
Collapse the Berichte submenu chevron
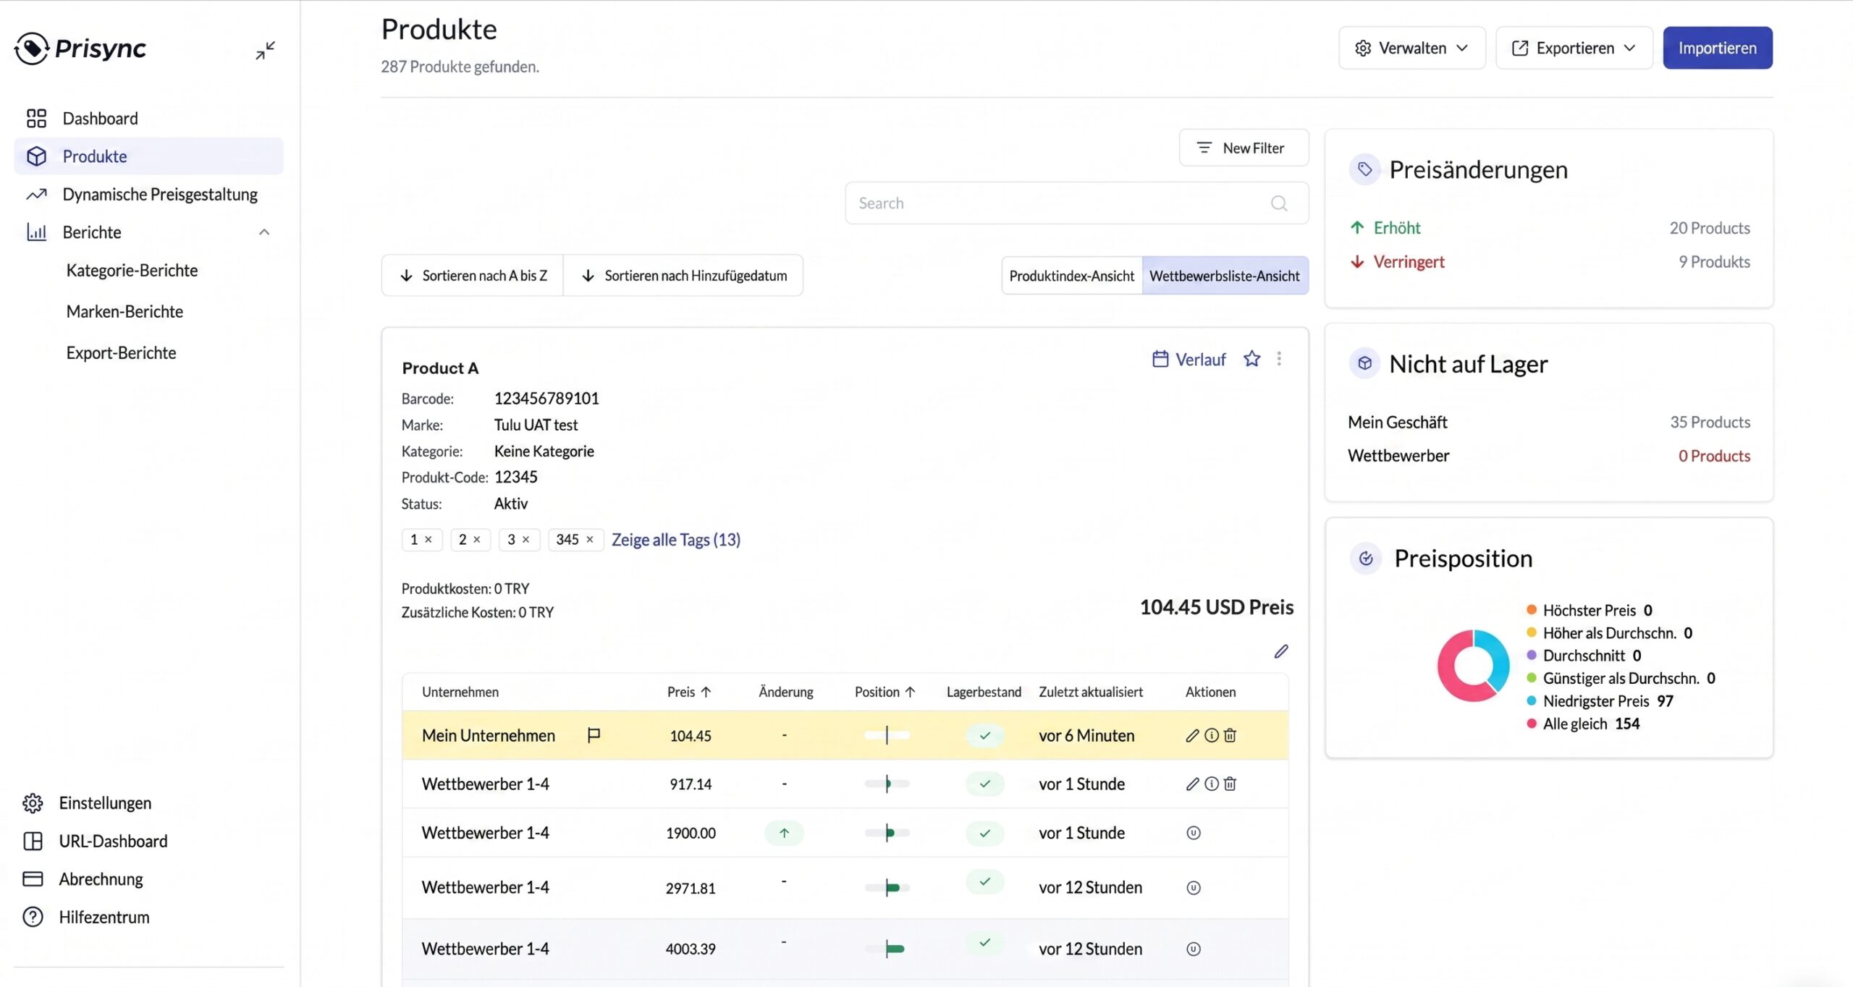[x=263, y=232]
